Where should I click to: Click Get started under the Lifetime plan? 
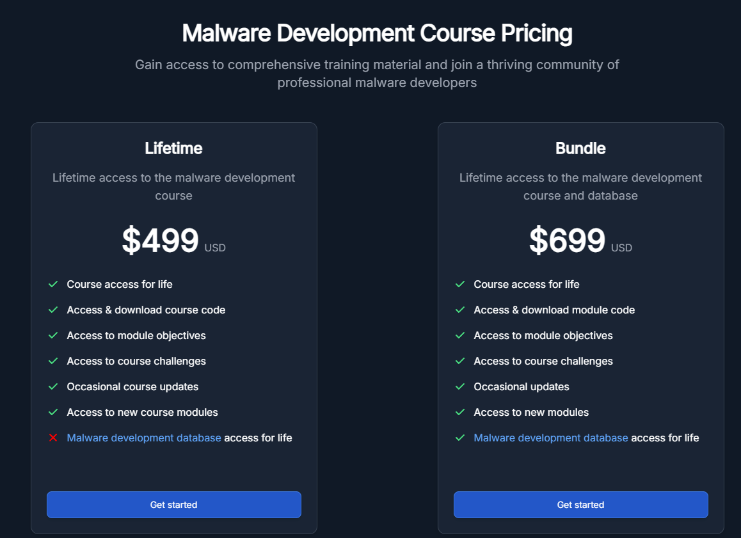pyautogui.click(x=173, y=505)
